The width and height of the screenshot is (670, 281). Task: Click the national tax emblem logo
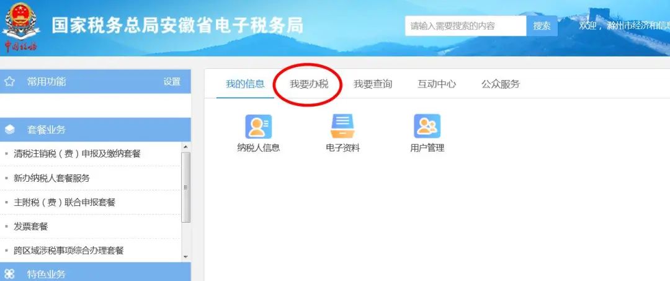coord(20,27)
